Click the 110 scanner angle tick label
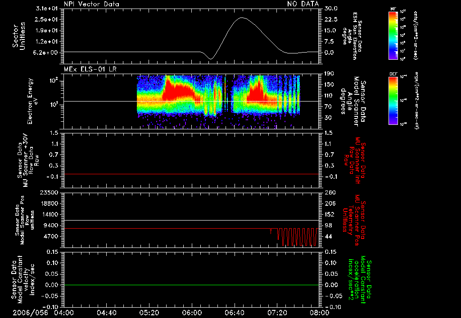 (329, 96)
